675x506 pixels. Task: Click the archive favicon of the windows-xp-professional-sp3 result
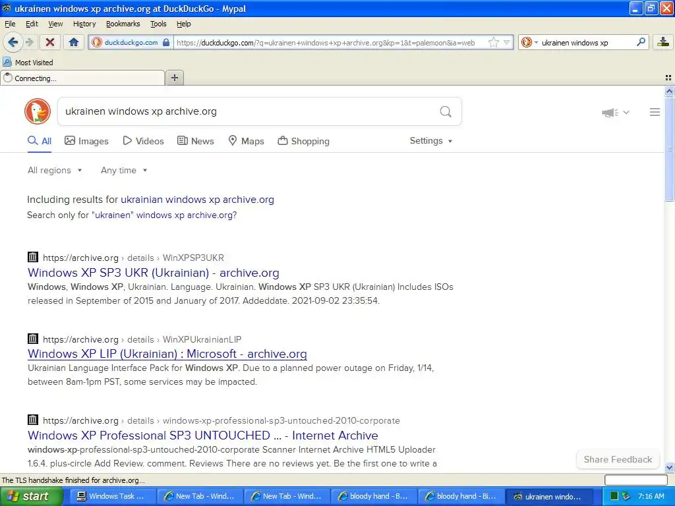tap(33, 420)
